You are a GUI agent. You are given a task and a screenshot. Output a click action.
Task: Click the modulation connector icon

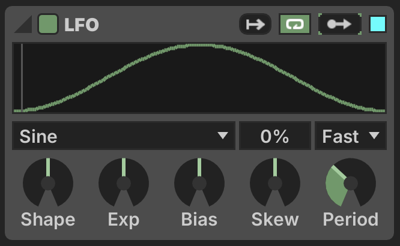(340, 25)
